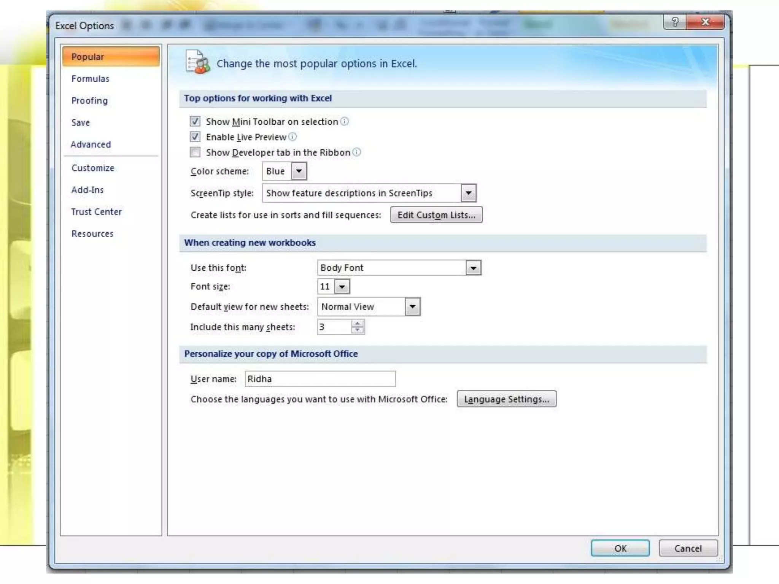Toggle Enable Live Preview checkbox
The height and width of the screenshot is (584, 779).
coord(195,136)
